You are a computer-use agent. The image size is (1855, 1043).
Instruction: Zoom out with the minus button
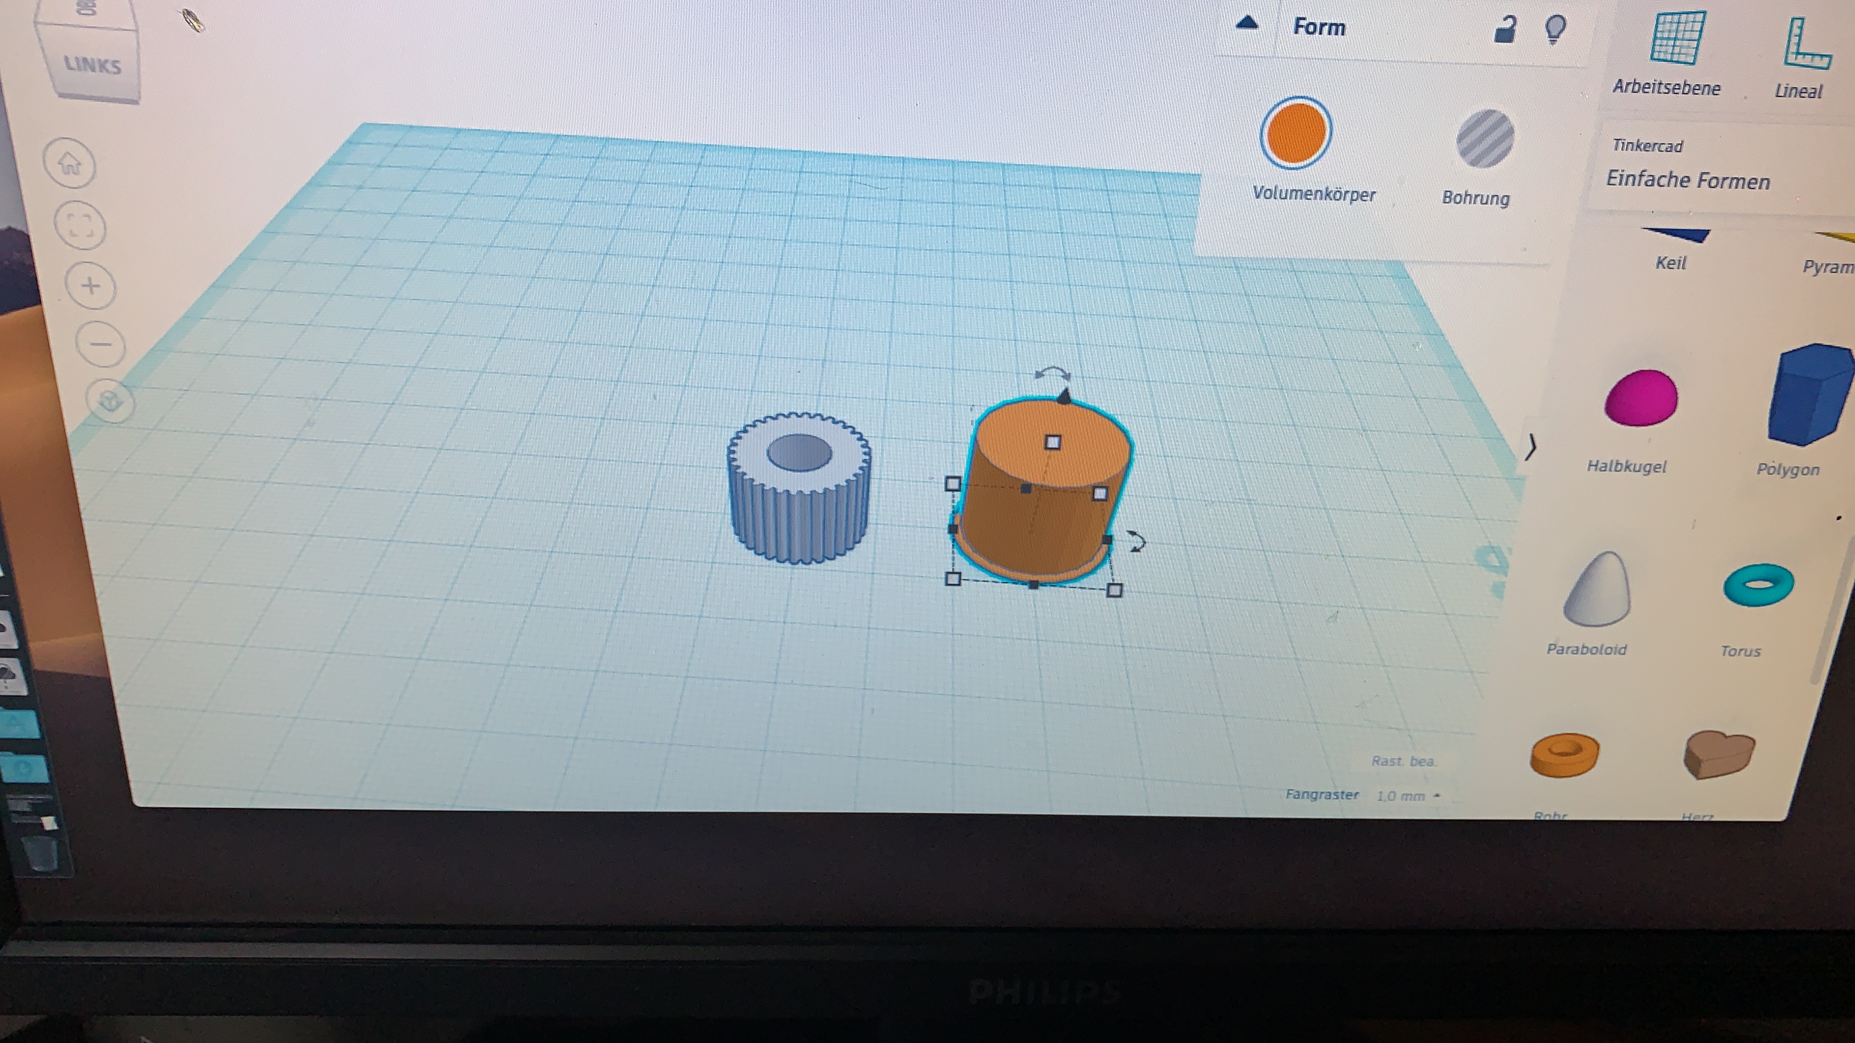pyautogui.click(x=101, y=344)
